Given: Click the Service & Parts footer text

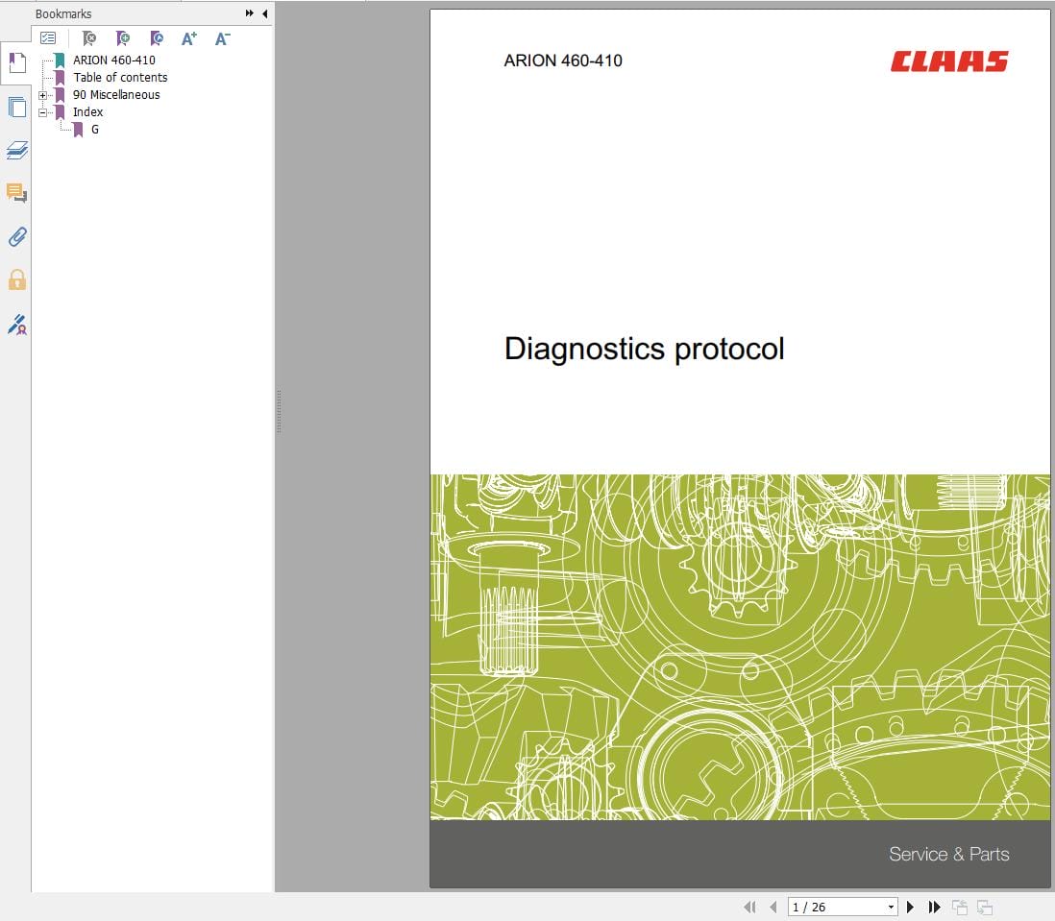Looking at the screenshot, I should (x=948, y=854).
